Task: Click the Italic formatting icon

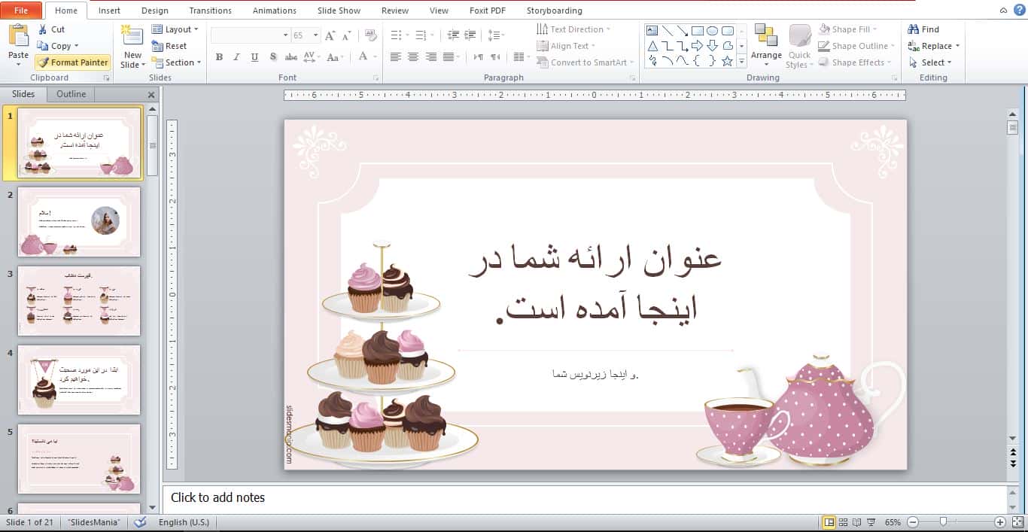Action: 236,57
